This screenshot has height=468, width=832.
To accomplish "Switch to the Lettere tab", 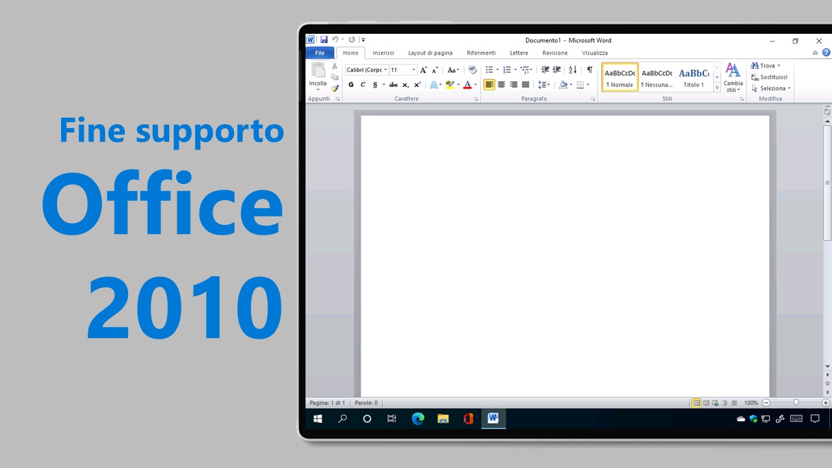I will click(519, 53).
